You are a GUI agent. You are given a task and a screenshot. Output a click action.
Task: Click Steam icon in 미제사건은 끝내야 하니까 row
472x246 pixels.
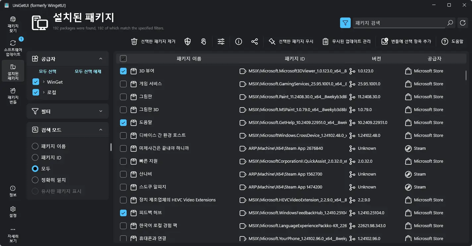(408, 148)
